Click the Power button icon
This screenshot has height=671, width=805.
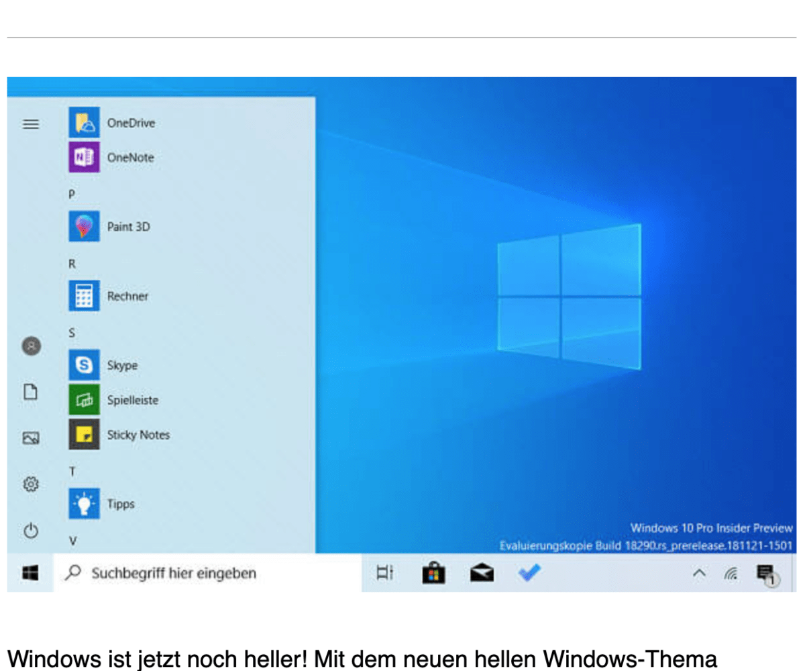(x=31, y=531)
